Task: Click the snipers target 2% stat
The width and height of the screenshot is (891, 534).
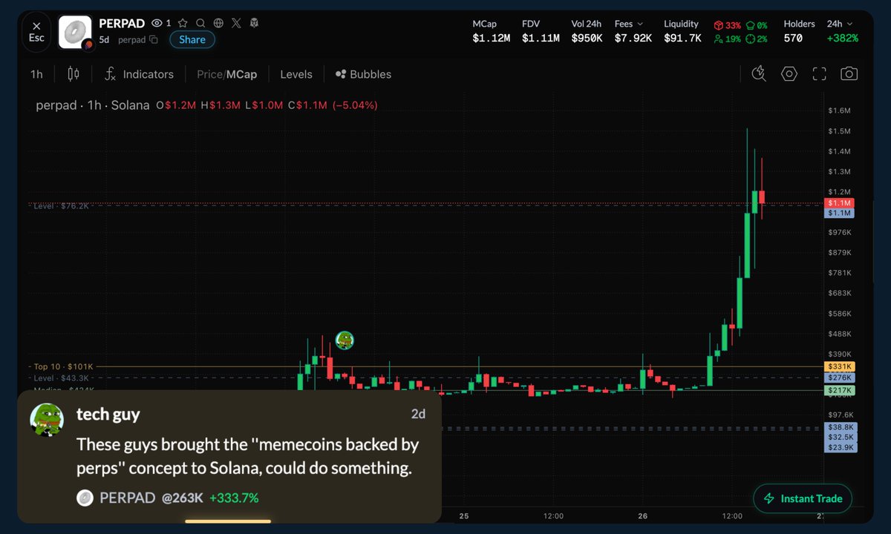Action: (x=757, y=39)
